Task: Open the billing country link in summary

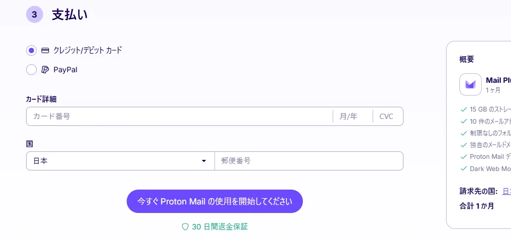Action: [507, 191]
